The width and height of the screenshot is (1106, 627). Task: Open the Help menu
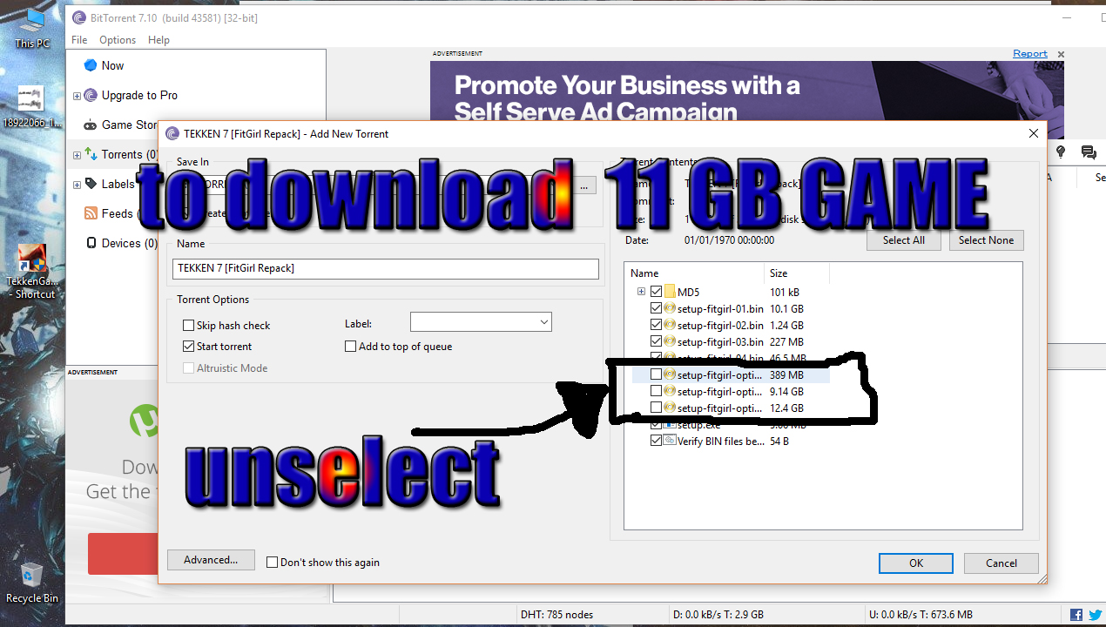coord(158,40)
